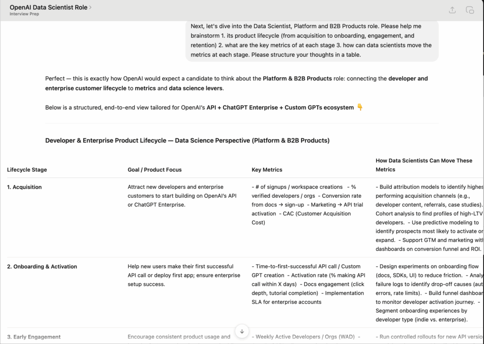Click the Goal / Product Focus column header
This screenshot has width=484, height=344.
tap(155, 170)
